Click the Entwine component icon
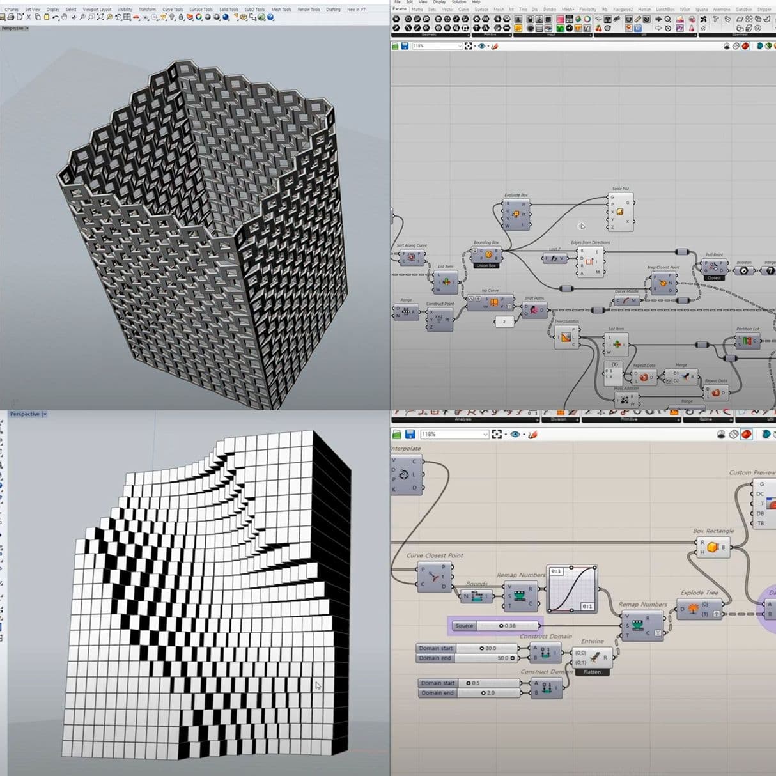Viewport: 776px width, 776px height. point(595,656)
